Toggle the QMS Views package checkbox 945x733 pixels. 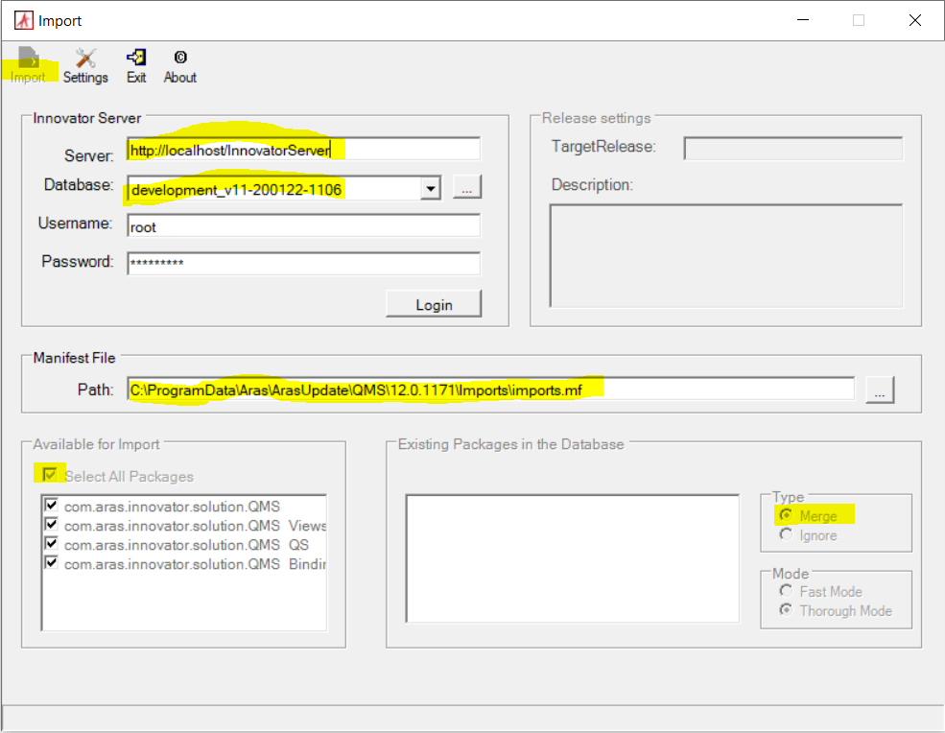52,526
